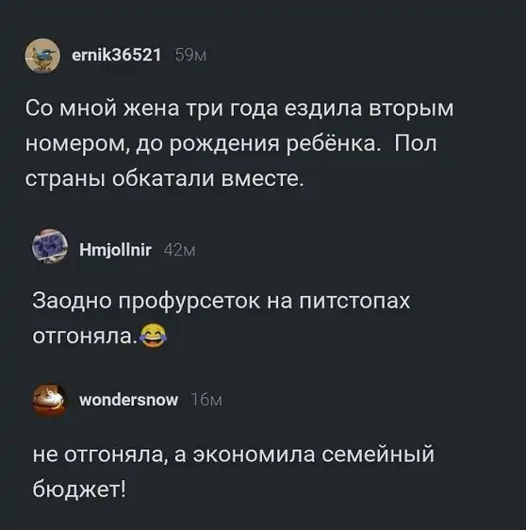The image size is (526, 530).
Task: Click the 59м timestamp on ernik36521's comment
Action: click(190, 56)
